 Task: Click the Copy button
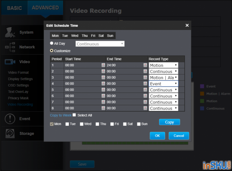click(x=169, y=122)
